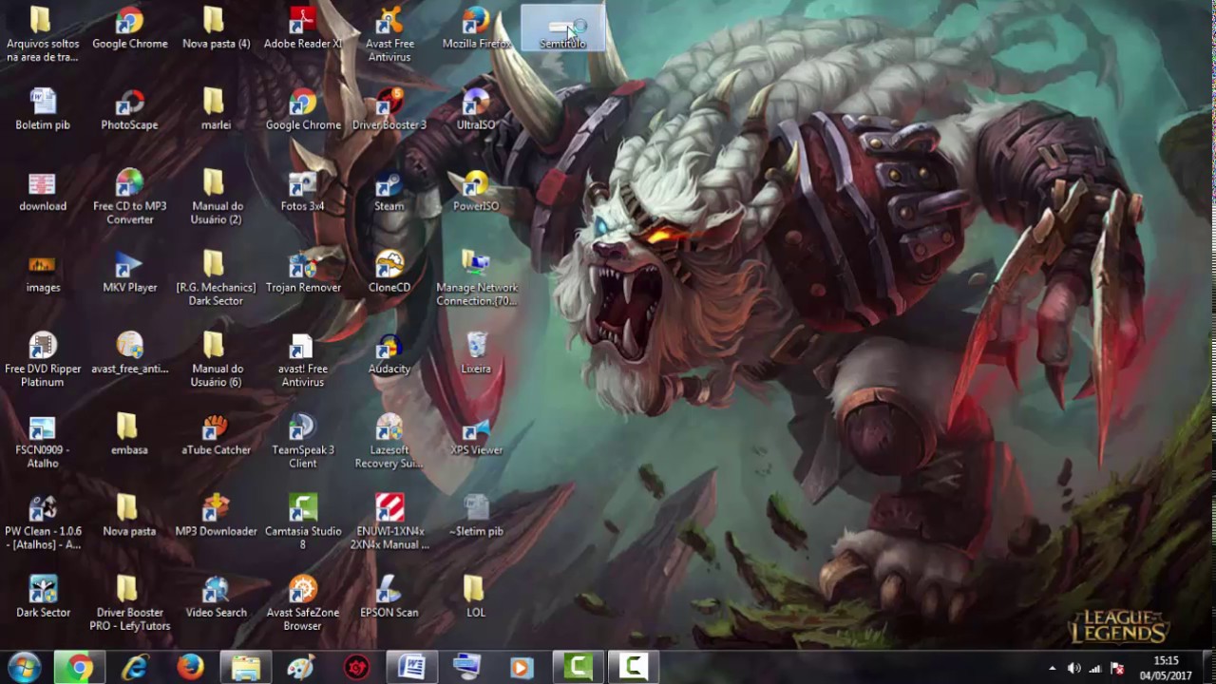
Task: Open Camtasia Studio 8 desktop shortcut
Action: click(303, 522)
